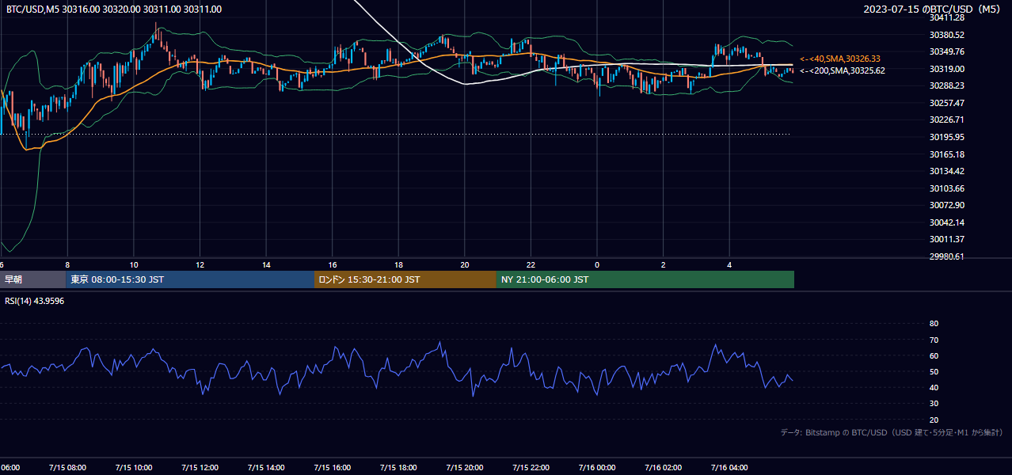Click the 7/15 16:00 bottom date label
The image size is (1012, 475).
pyautogui.click(x=332, y=467)
